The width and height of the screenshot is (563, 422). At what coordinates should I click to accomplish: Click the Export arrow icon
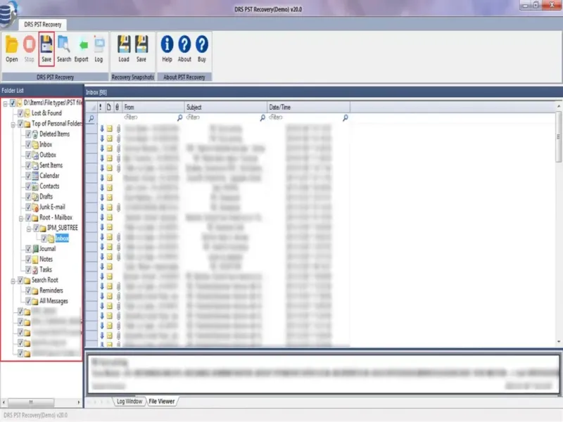click(x=83, y=45)
